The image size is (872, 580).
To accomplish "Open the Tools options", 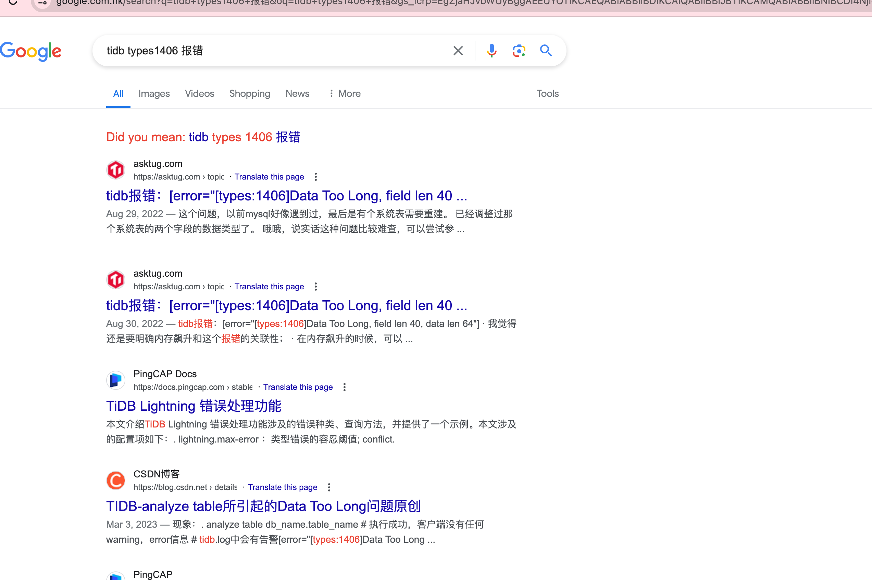I will pyautogui.click(x=548, y=94).
